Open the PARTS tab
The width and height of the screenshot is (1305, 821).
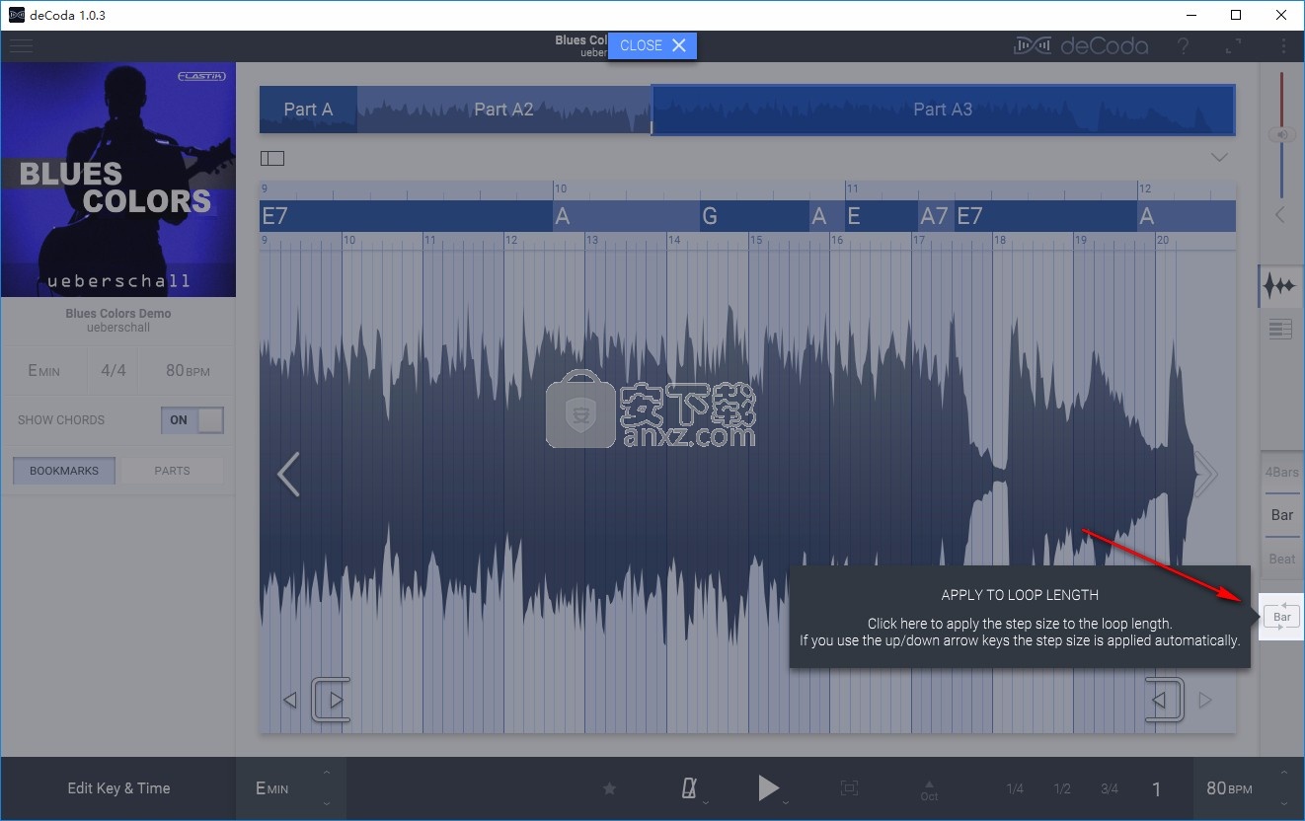click(172, 471)
